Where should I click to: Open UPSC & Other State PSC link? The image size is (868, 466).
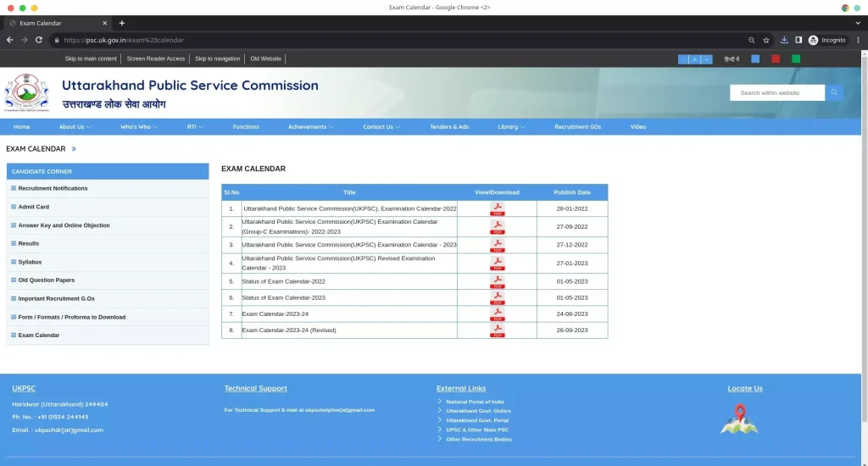[477, 430]
